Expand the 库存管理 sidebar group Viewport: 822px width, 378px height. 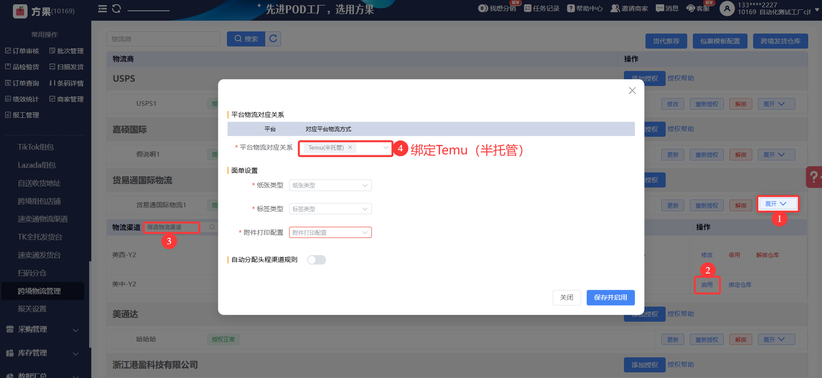pyautogui.click(x=42, y=353)
